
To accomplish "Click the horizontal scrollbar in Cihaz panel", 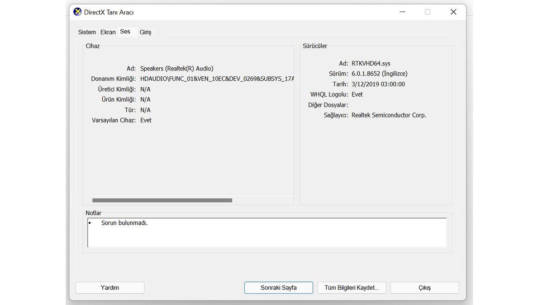I will click(162, 200).
